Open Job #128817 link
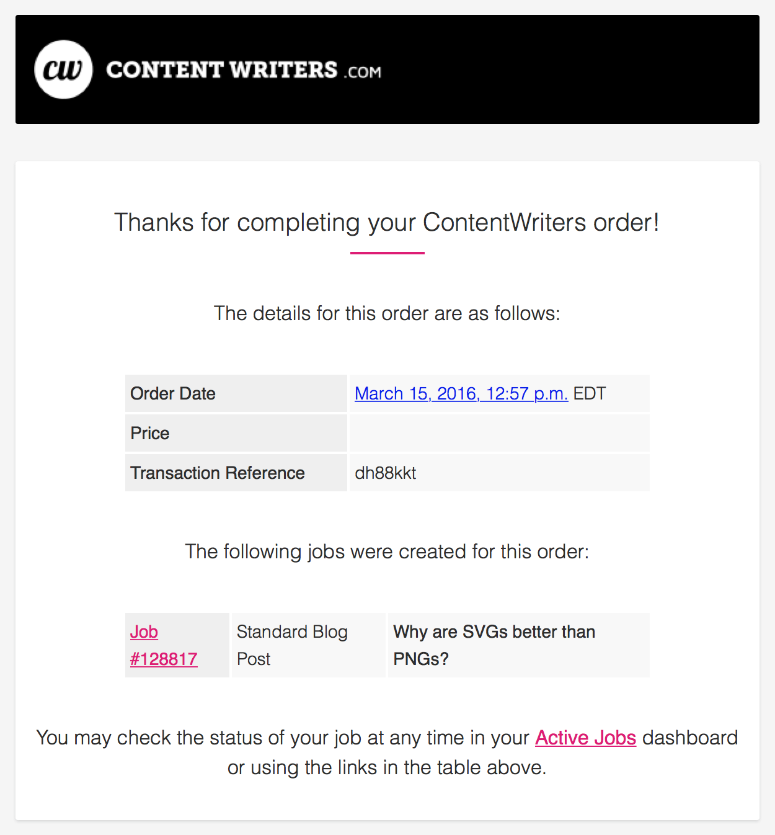This screenshot has width=775, height=835. click(x=164, y=645)
